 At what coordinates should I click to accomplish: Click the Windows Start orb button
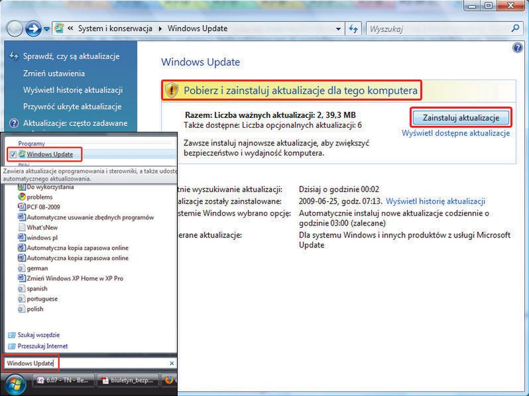(15, 385)
